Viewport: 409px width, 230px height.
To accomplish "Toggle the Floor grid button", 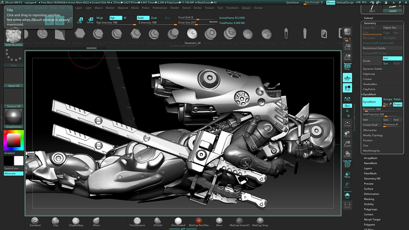I will [347, 77].
